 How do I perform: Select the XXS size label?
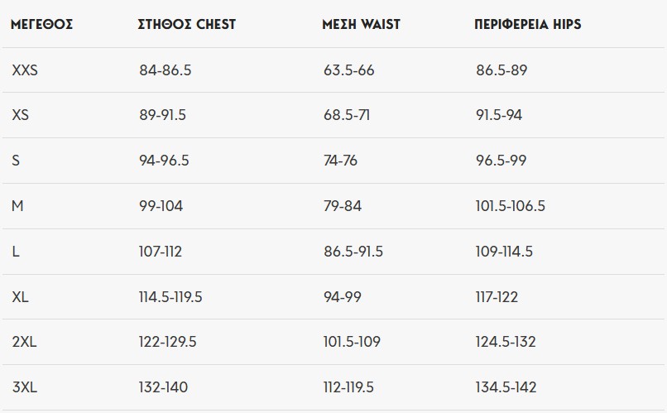pos(25,70)
